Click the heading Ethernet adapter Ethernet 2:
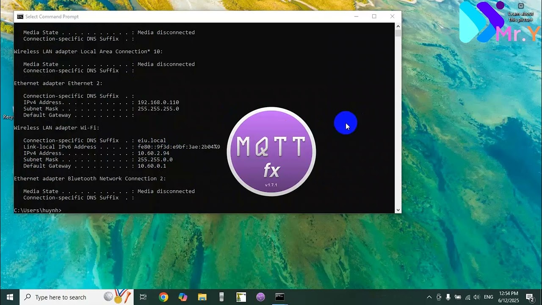542x305 pixels. (x=58, y=83)
